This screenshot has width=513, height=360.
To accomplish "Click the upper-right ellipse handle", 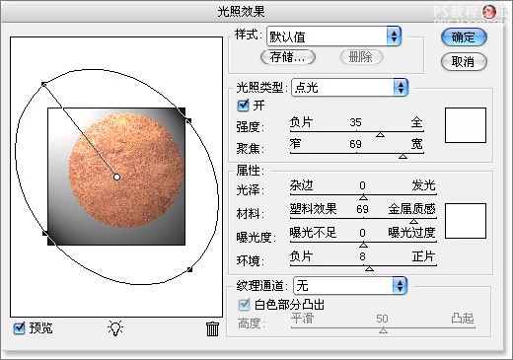I will point(188,120).
